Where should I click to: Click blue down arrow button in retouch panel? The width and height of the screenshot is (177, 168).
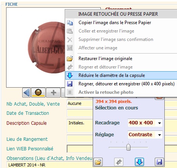pos(139,162)
